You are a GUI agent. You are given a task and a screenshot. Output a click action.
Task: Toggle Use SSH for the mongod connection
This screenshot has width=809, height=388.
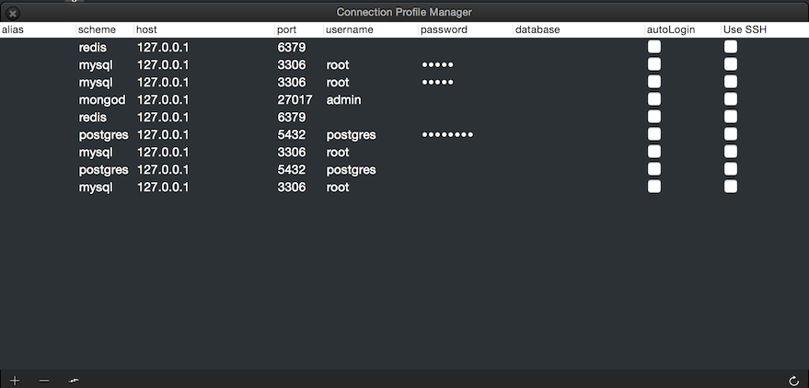[x=731, y=99]
